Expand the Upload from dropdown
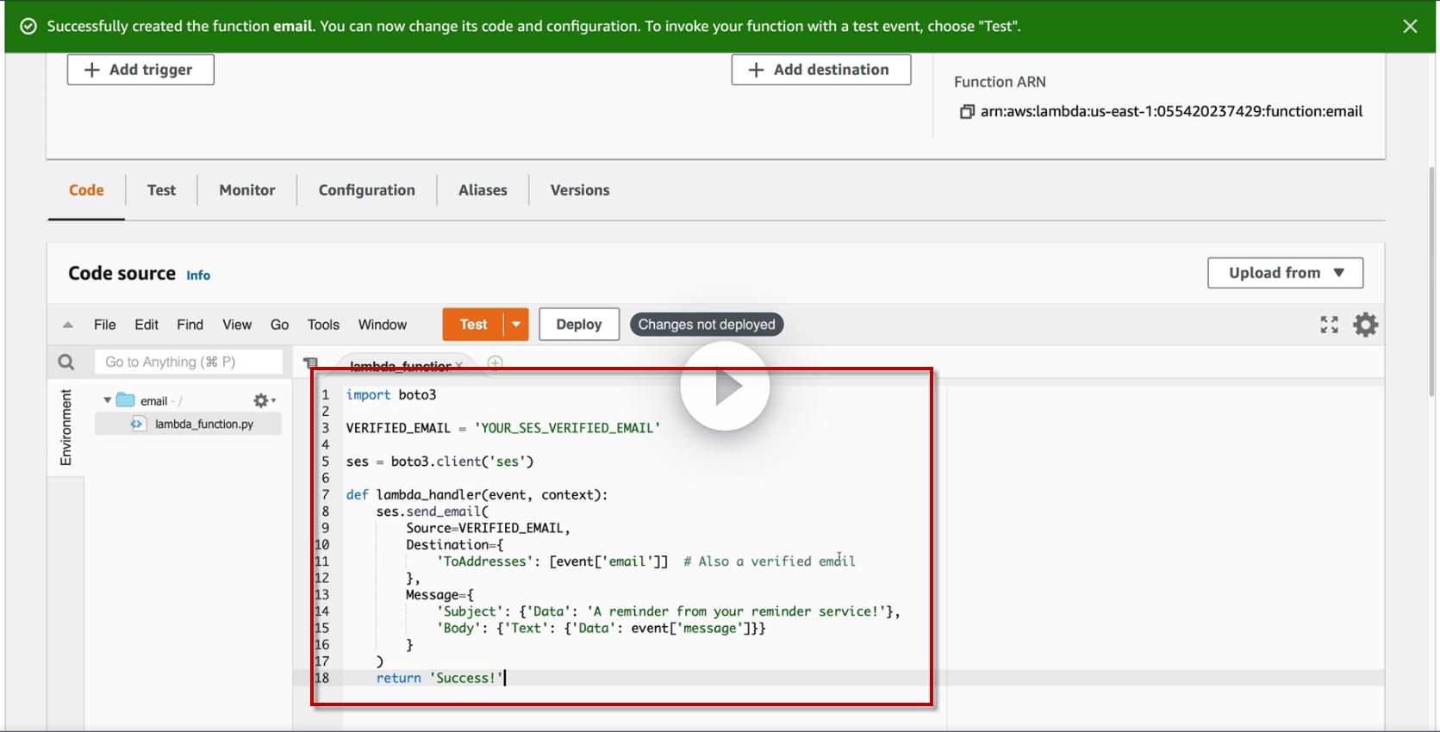The image size is (1440, 732). tap(1285, 273)
